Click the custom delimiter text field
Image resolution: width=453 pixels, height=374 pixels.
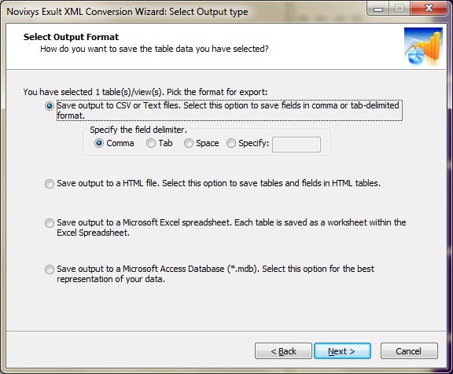(296, 145)
